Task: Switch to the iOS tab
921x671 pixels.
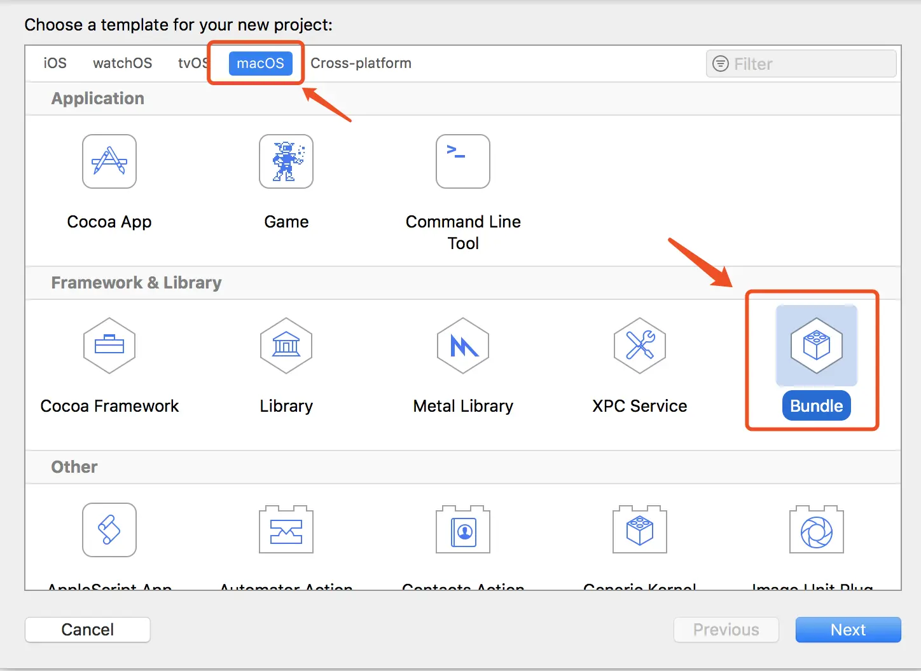Action: point(55,63)
